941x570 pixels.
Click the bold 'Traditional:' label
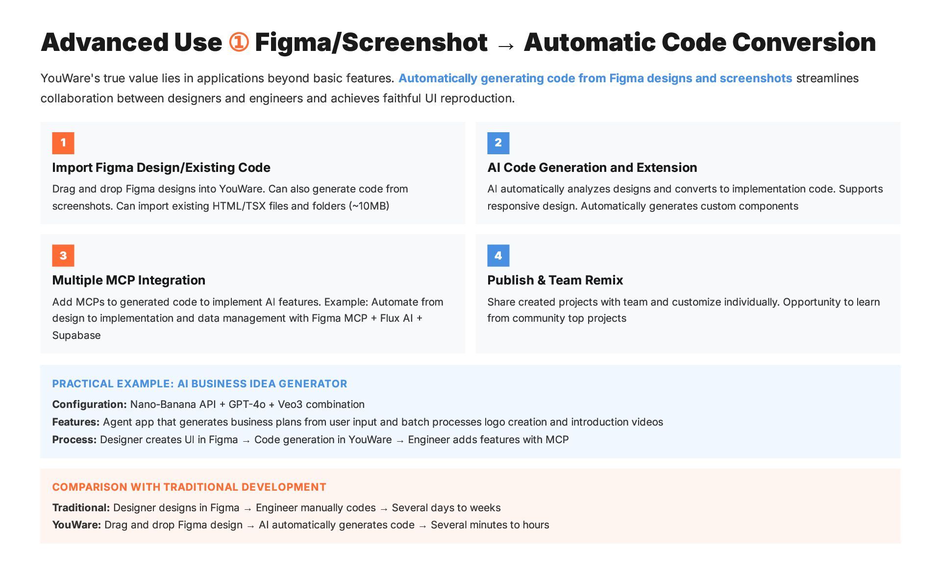click(x=81, y=508)
